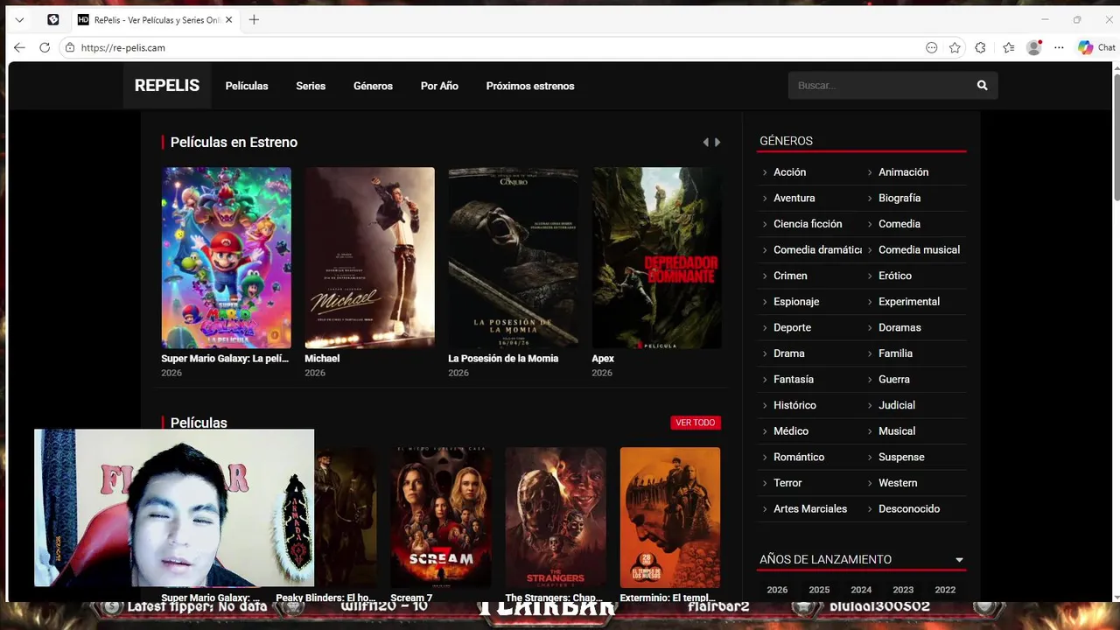The width and height of the screenshot is (1120, 630).
Task: Open the Super Mario Galaxy premiere poster
Action: (226, 258)
